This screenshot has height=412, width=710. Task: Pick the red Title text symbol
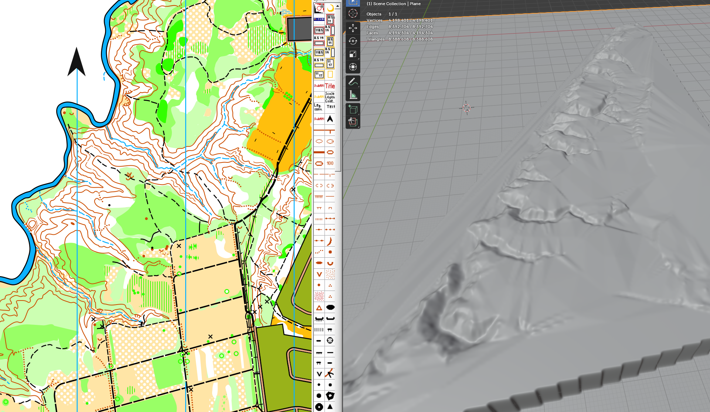pyautogui.click(x=330, y=86)
